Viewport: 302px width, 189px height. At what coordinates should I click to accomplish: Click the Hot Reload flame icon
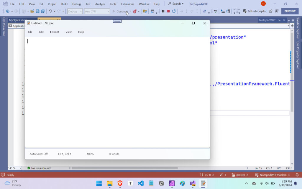(x=135, y=11)
